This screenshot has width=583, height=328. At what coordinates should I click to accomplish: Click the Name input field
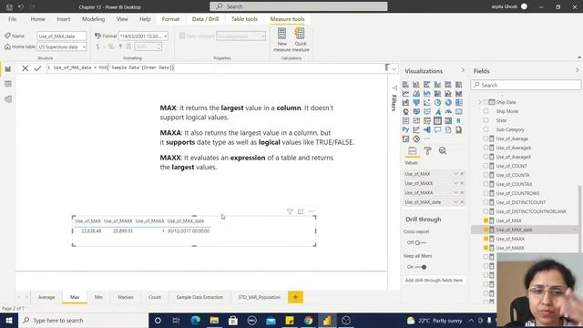[x=62, y=36]
